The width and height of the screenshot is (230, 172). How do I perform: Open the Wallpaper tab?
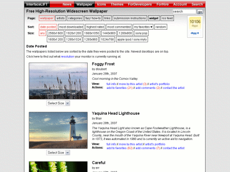point(84,4)
